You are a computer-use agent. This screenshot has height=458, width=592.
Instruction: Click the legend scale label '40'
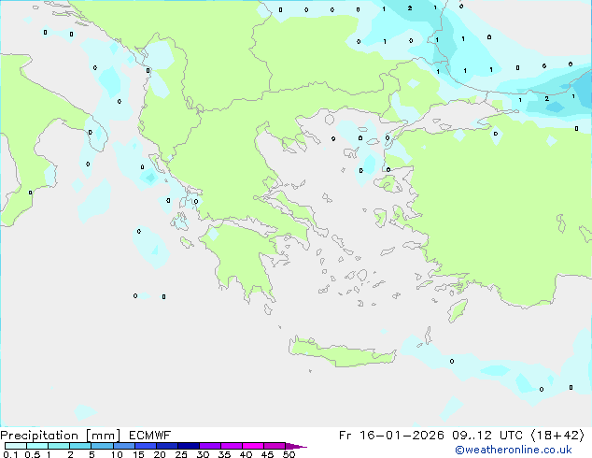coord(247,454)
